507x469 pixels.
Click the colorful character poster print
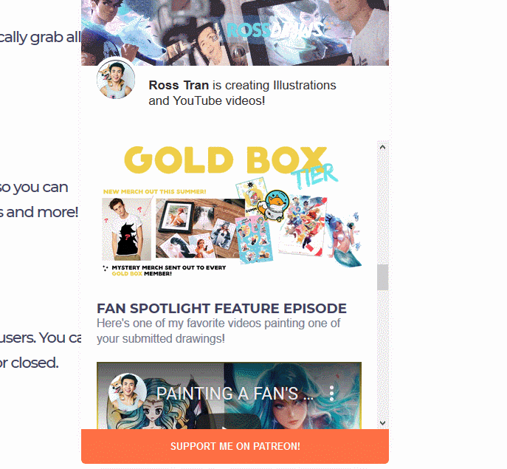click(303, 225)
